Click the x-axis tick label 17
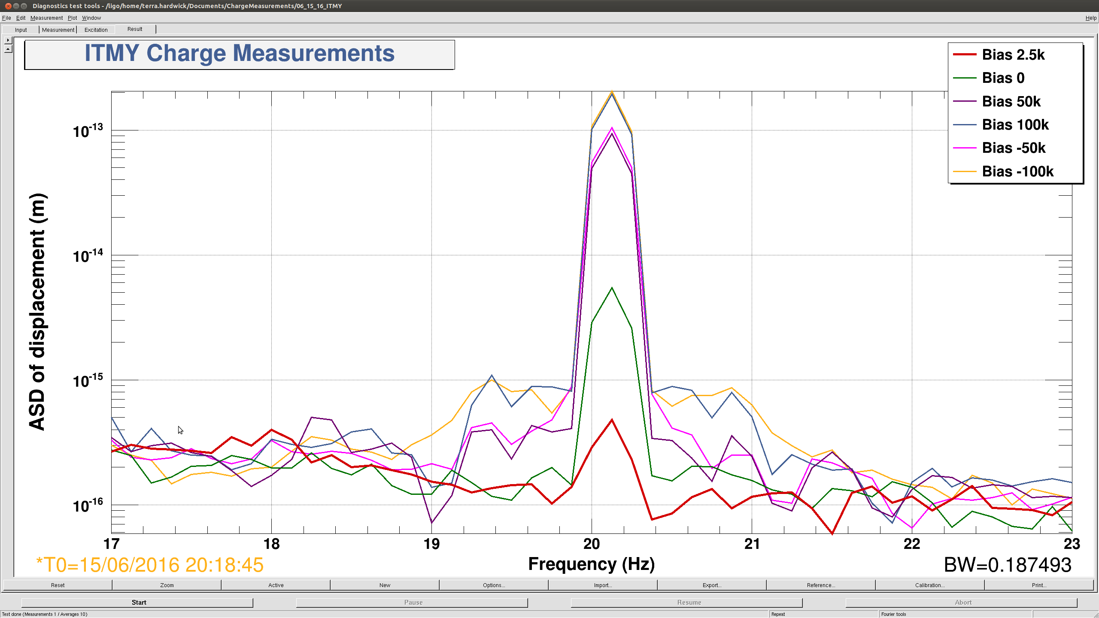This screenshot has width=1099, height=618. point(111,544)
